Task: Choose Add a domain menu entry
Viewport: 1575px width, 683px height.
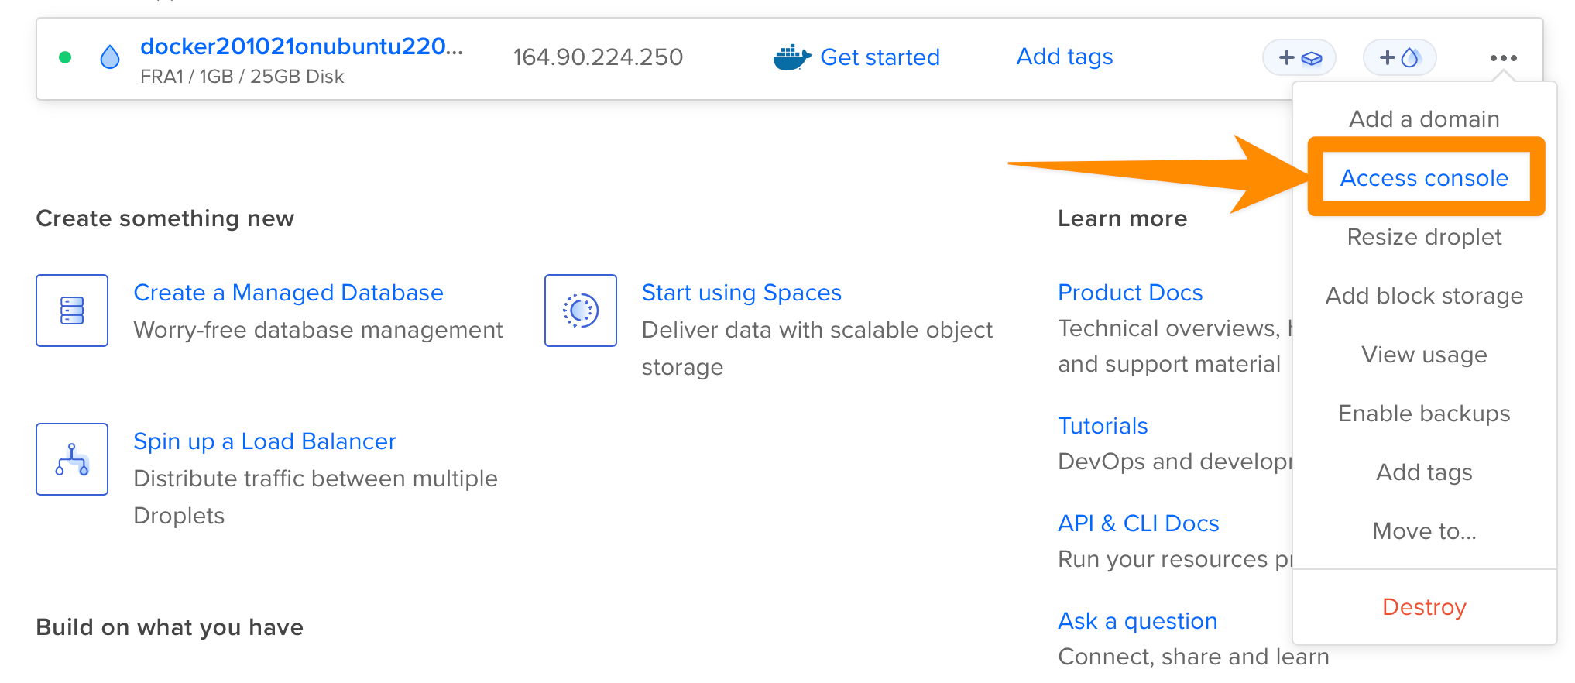Action: click(1424, 119)
